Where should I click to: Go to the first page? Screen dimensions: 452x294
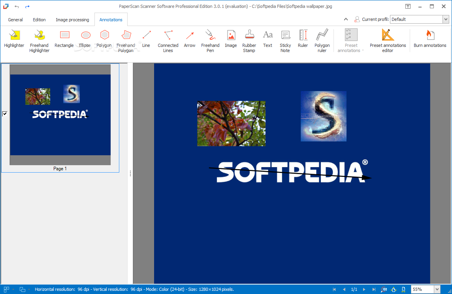[334, 289]
